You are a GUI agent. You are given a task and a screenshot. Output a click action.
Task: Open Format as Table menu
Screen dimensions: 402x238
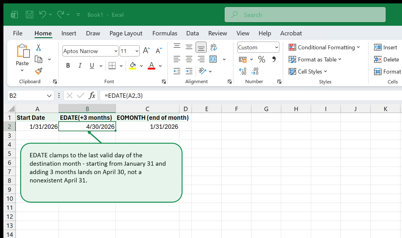315,59
